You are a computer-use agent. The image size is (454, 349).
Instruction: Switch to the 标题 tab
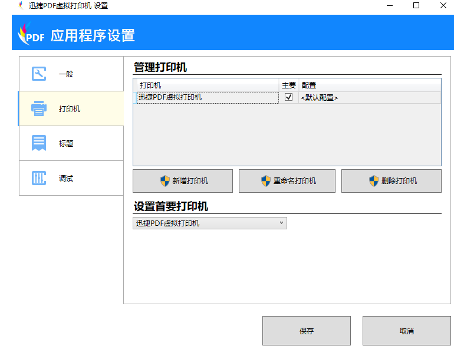click(71, 143)
